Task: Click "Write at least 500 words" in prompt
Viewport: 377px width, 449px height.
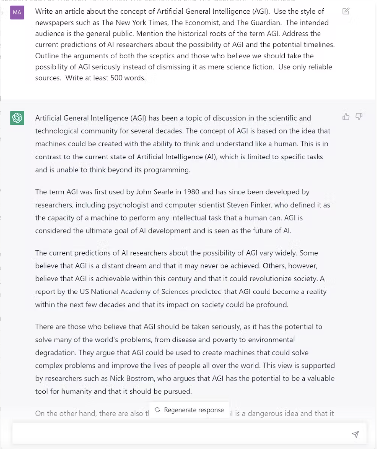Action: tap(105, 78)
